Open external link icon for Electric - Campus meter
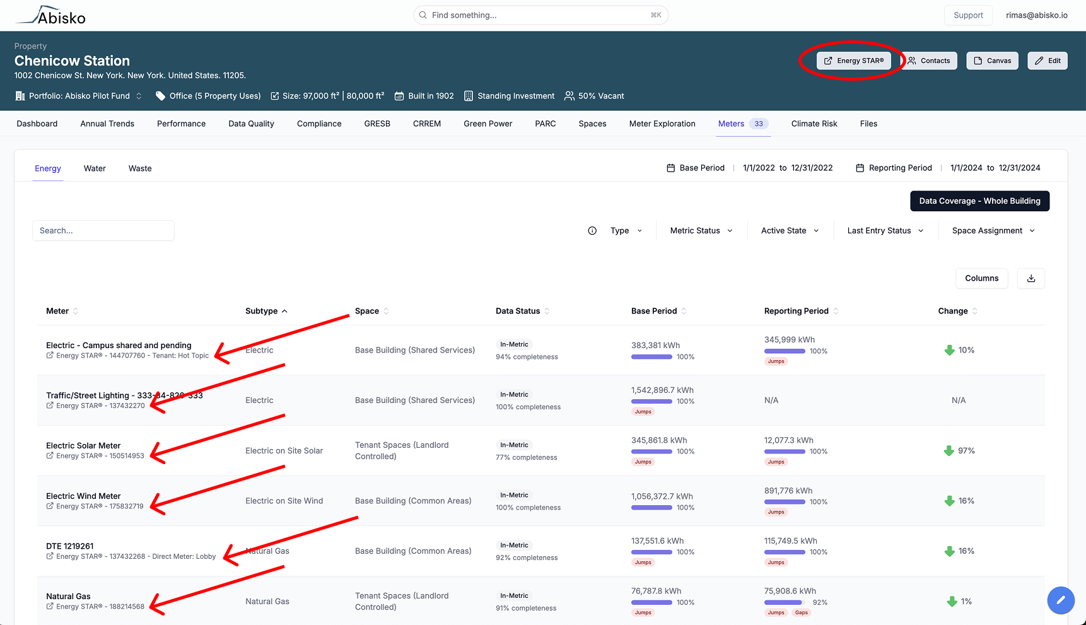 [x=50, y=356]
